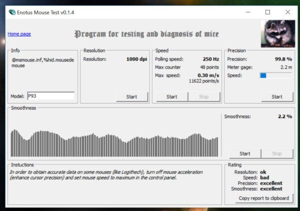This screenshot has height=211, width=300.
Task: Open the Home page link
Action: click(x=19, y=34)
